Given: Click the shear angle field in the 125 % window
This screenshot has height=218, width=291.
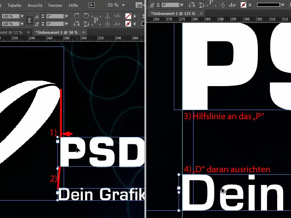Looking at the screenshot, I should click(x=170, y=5).
